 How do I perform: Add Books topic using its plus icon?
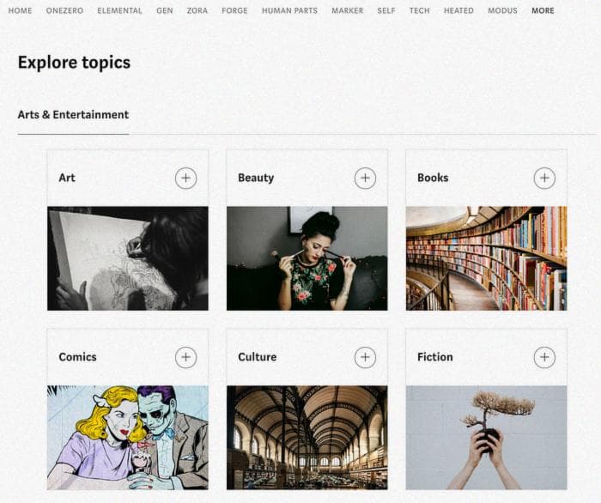[544, 179]
